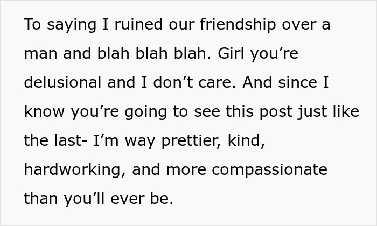This screenshot has height=226, width=377.
Task: Click the word "delusional"
Action: [62, 83]
